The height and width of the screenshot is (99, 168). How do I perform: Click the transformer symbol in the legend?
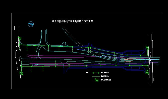(97, 80)
